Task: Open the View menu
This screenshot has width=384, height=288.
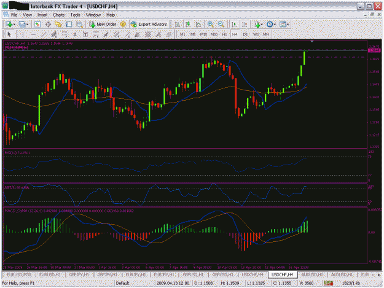Action: 28,15
